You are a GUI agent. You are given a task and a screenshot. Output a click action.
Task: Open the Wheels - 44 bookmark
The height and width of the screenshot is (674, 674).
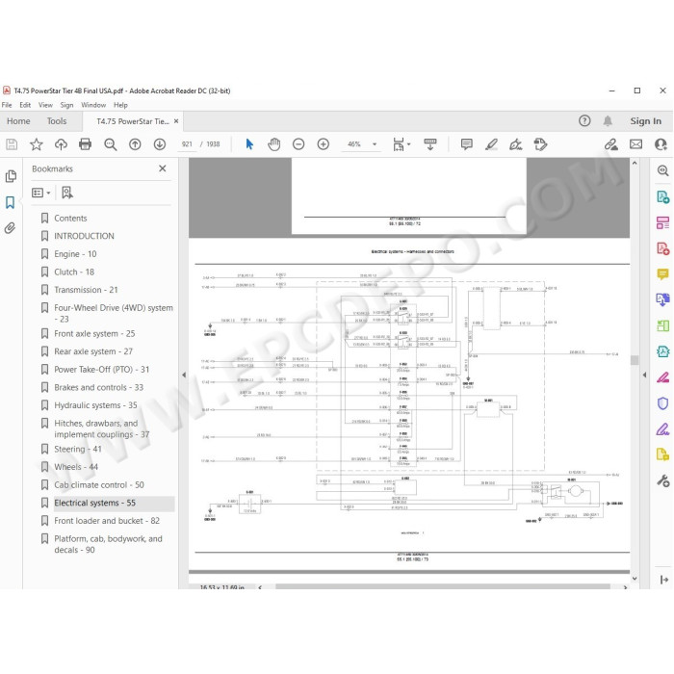click(76, 467)
